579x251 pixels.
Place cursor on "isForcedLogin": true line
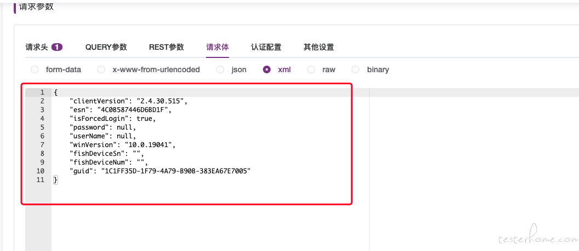click(x=113, y=118)
